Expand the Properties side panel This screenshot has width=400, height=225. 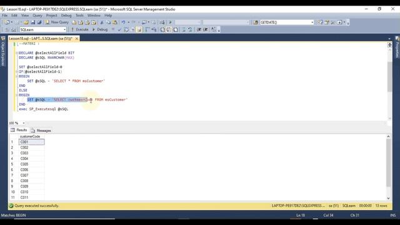[397, 47]
